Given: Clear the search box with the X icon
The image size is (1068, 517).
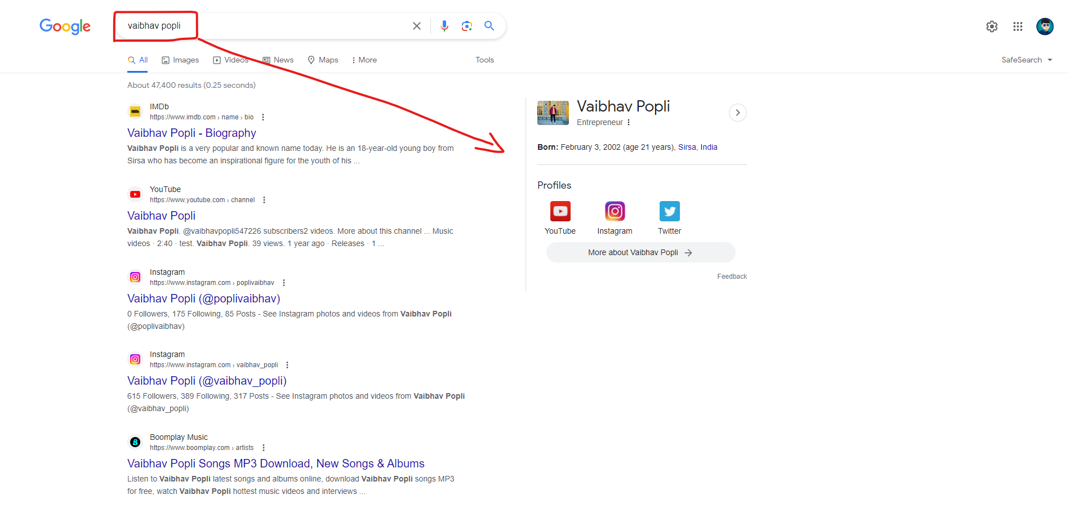Looking at the screenshot, I should pyautogui.click(x=417, y=26).
